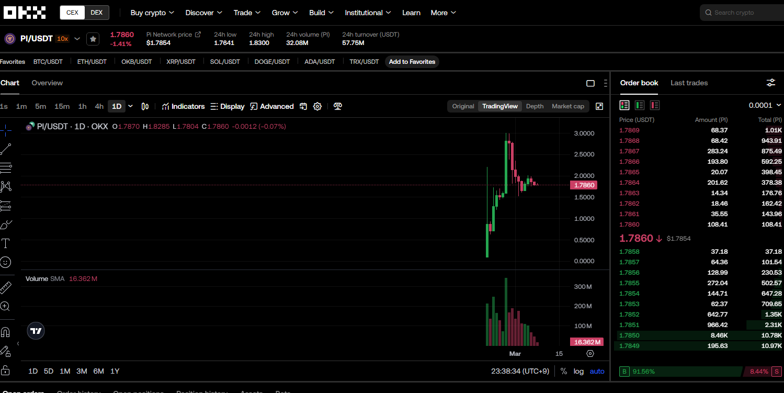Expand the Grow menu
Image resolution: width=784 pixels, height=393 pixels.
(285, 13)
